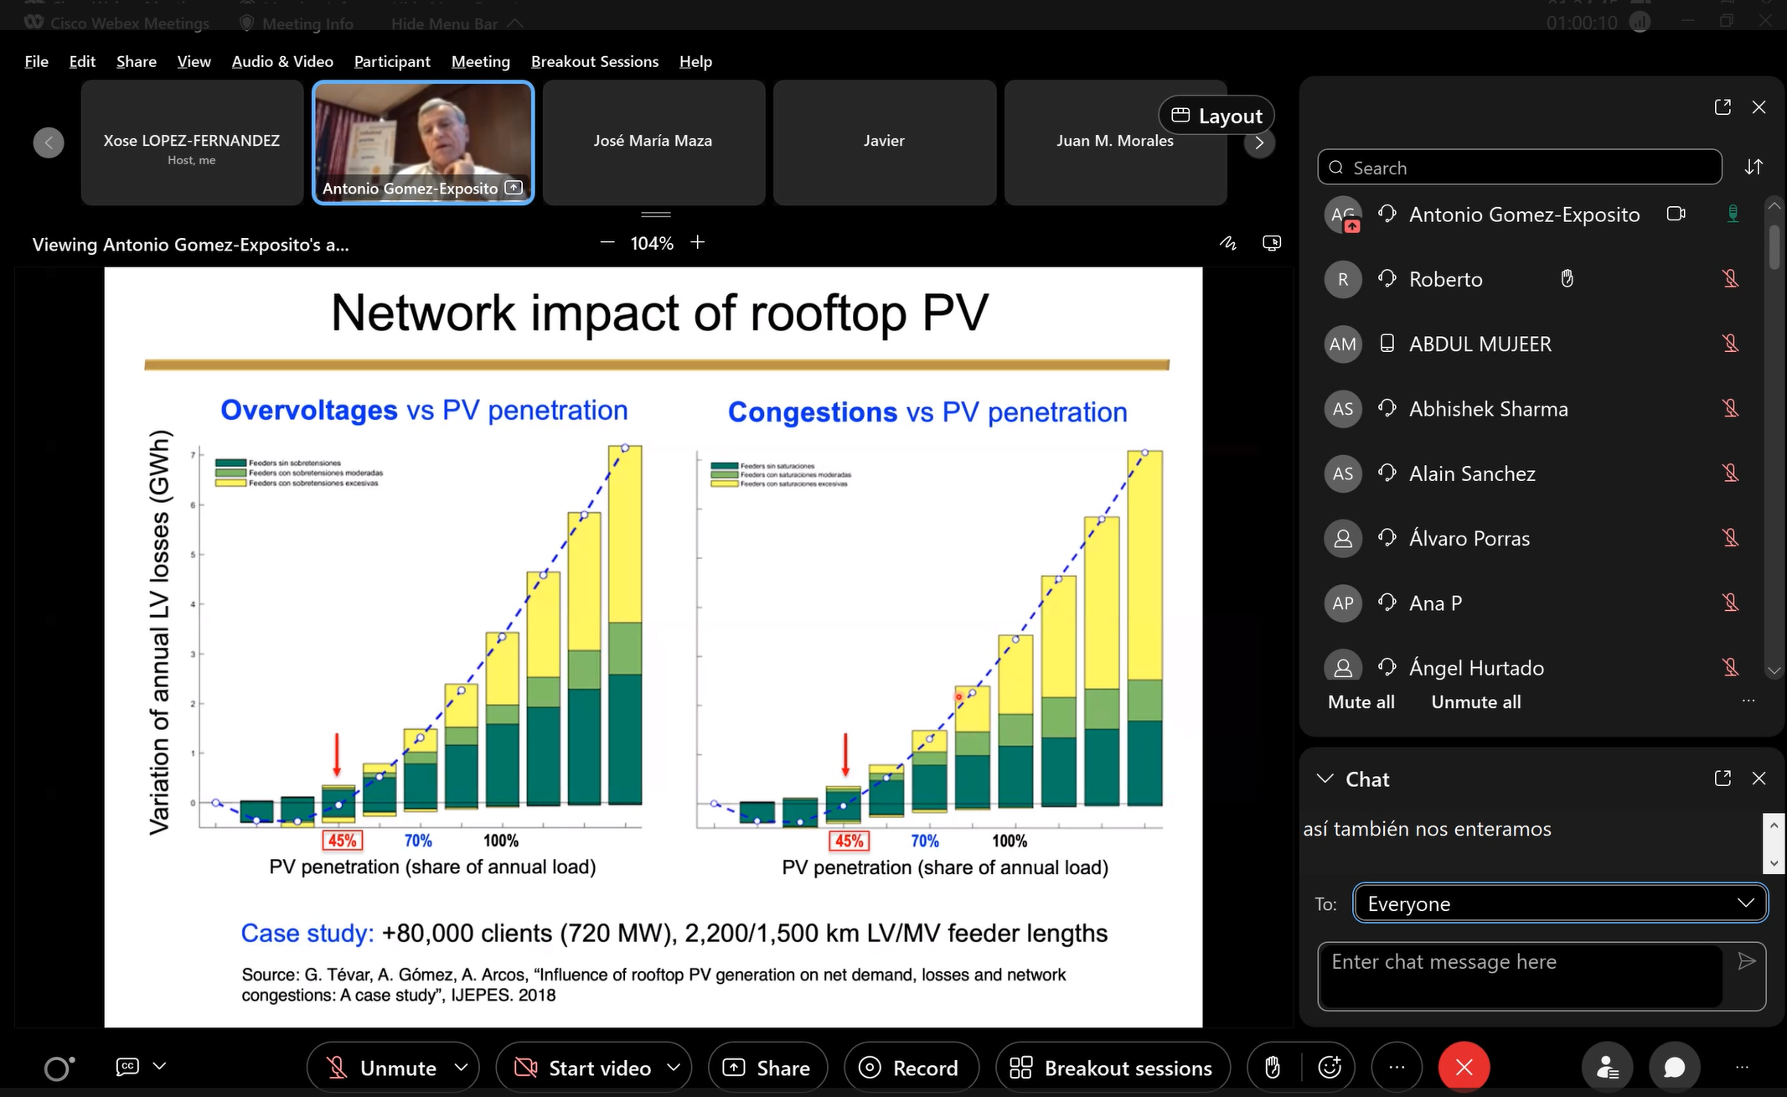Pop out the Chat panel
Screen dimensions: 1787x1097
pyautogui.click(x=1722, y=779)
